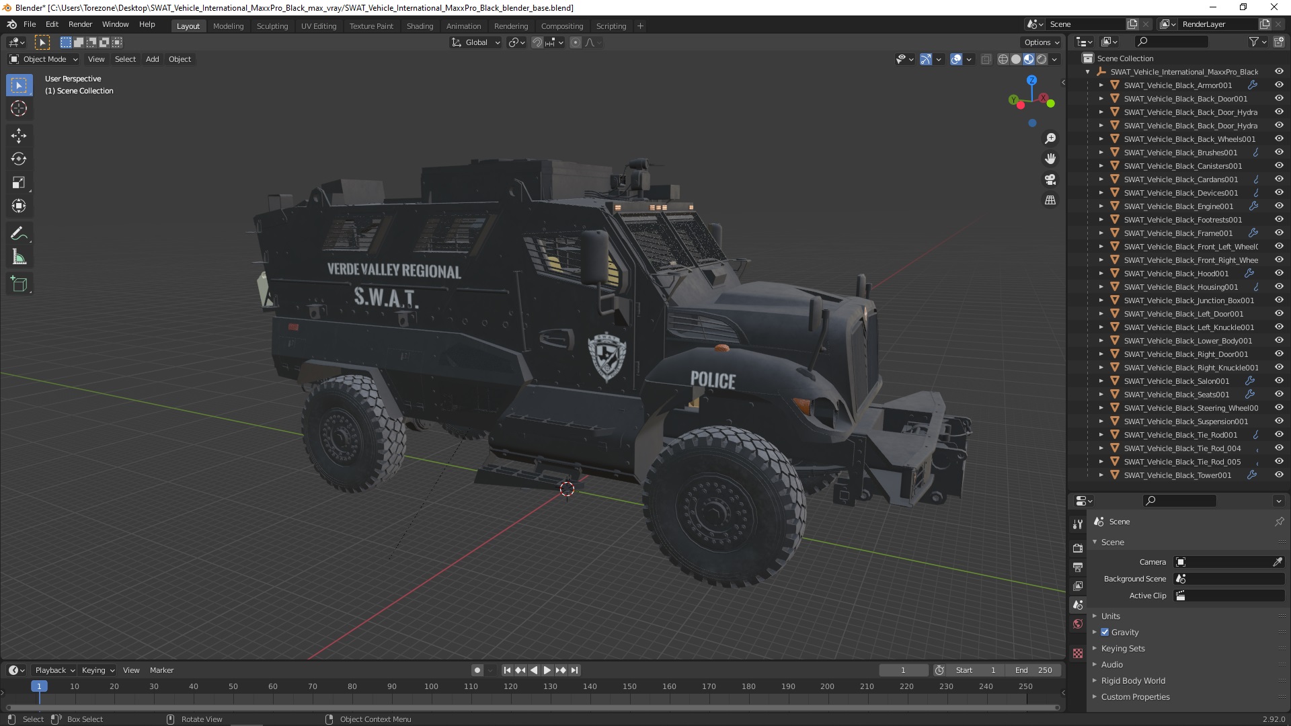Select the Annotate pencil tool
Image resolution: width=1291 pixels, height=726 pixels.
tap(19, 233)
